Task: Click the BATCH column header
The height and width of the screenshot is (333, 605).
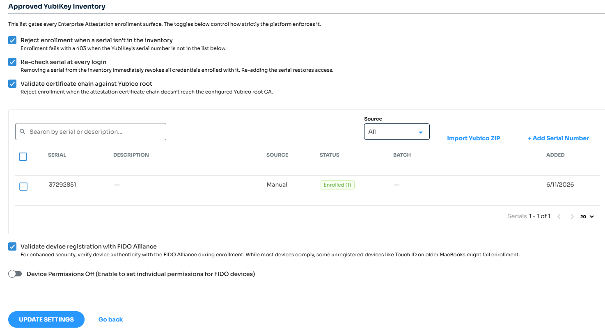Action: click(x=402, y=155)
